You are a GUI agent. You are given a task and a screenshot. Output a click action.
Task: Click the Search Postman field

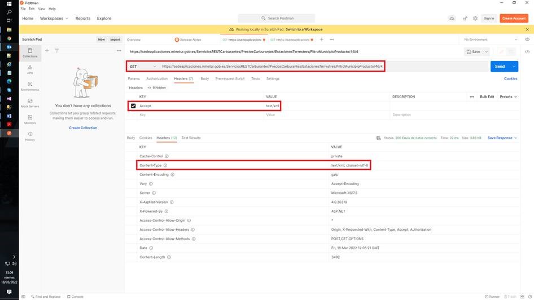point(277,19)
